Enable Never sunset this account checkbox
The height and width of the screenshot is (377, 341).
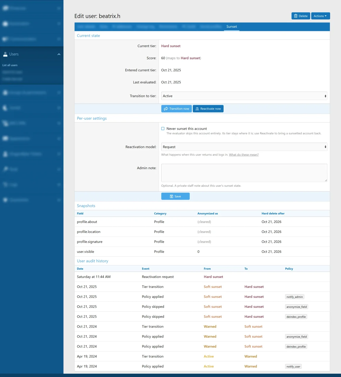[x=163, y=129]
